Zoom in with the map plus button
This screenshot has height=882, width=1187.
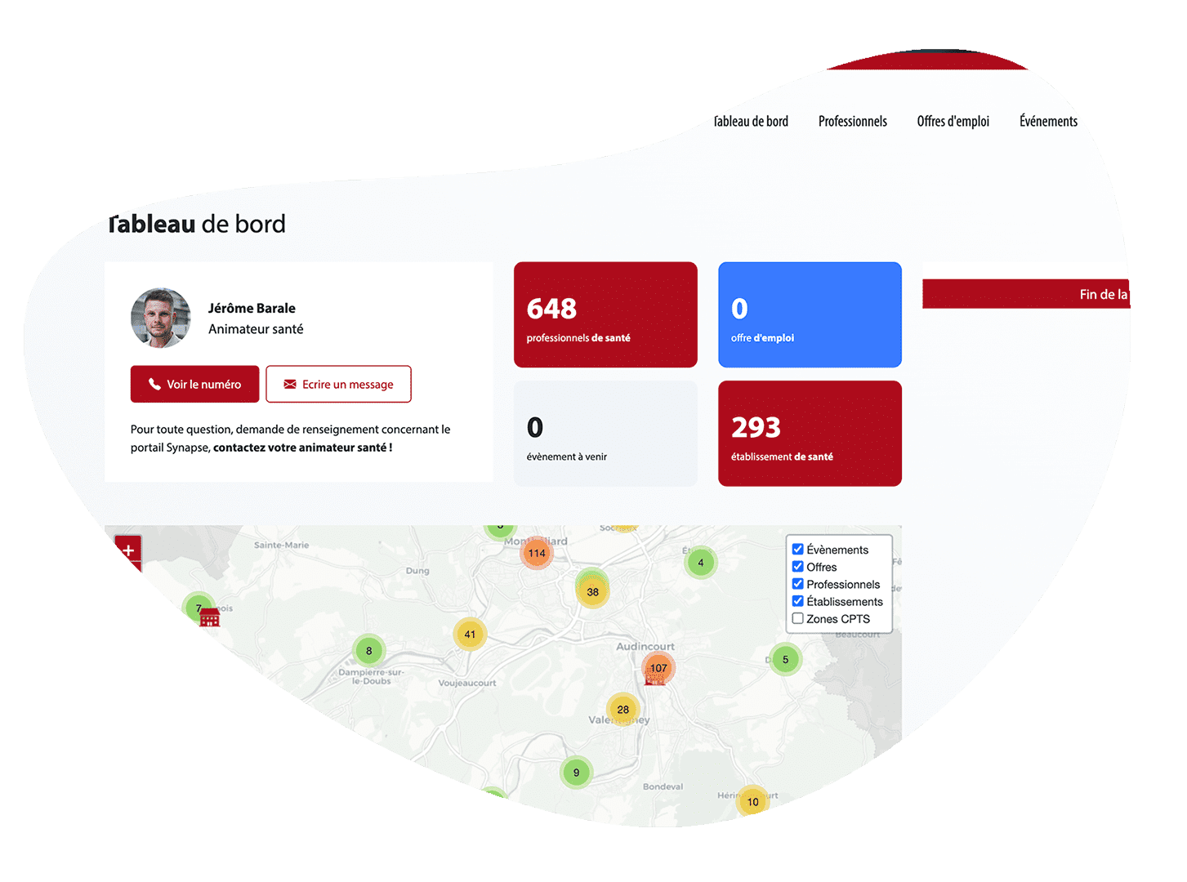[x=128, y=550]
